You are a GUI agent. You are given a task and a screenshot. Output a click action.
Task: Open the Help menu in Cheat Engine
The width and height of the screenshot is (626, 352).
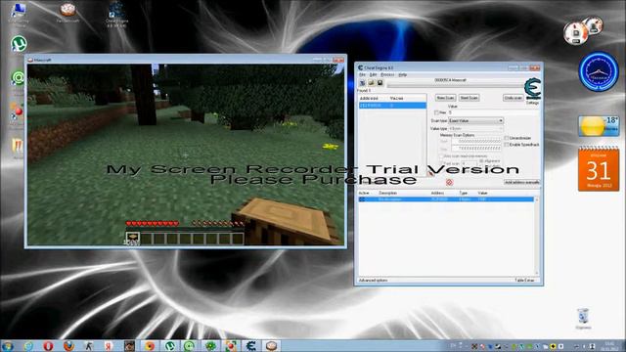pyautogui.click(x=402, y=74)
